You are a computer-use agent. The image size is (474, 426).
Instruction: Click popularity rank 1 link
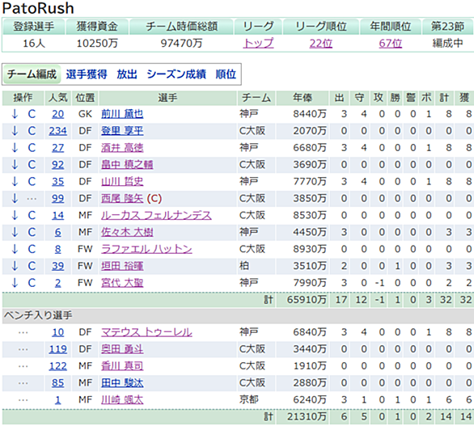click(57, 400)
